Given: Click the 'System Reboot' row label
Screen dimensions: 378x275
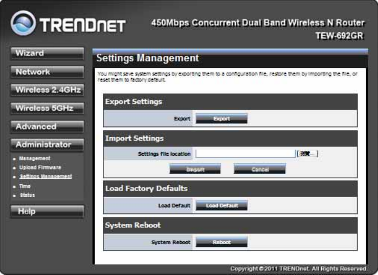Looking at the screenshot, I should coord(171,242).
